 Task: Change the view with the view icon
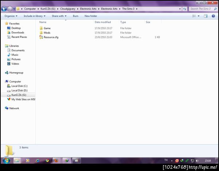[194, 16]
